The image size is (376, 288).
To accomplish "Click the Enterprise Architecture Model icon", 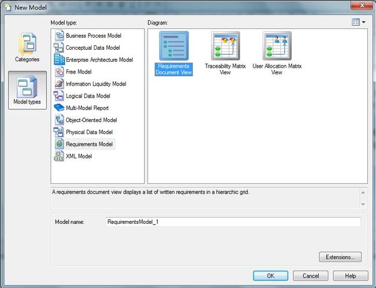I will 59,60.
